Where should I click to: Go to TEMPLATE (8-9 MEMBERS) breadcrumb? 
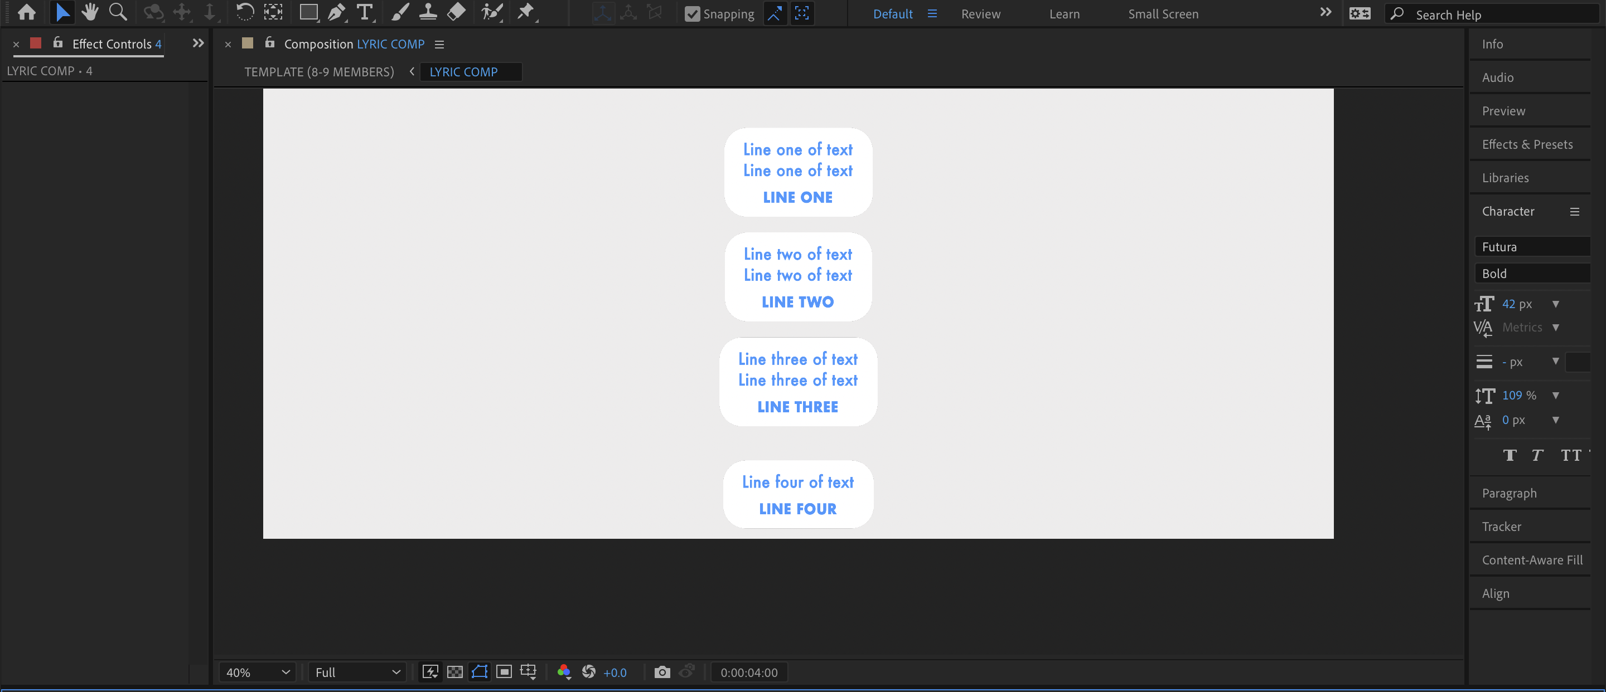[318, 72]
